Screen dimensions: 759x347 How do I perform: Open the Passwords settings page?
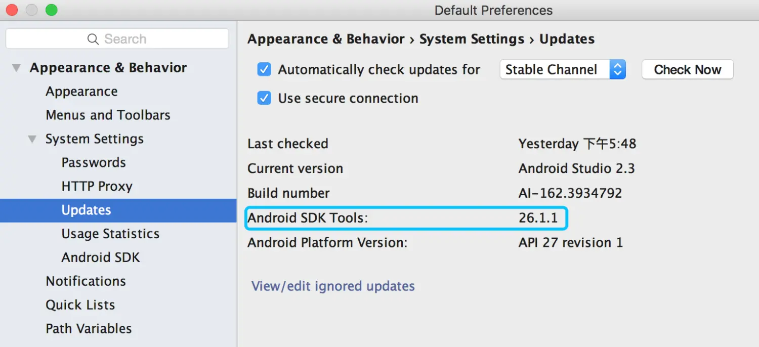click(x=94, y=163)
